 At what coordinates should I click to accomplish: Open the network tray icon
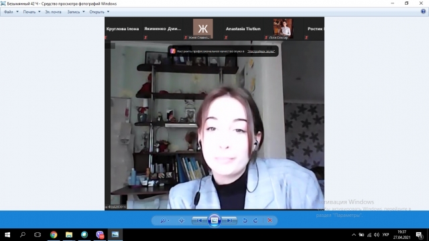click(369, 235)
